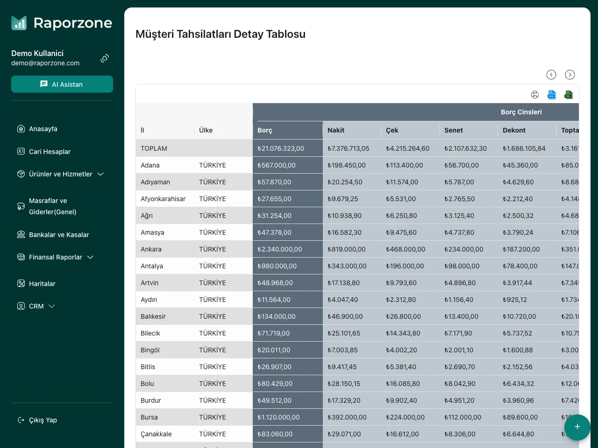This screenshot has width=598, height=448.
Task: Click the Raporzone logo
Action: [62, 23]
